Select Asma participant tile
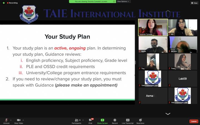This screenshot has height=125, width=200. tap(153, 96)
